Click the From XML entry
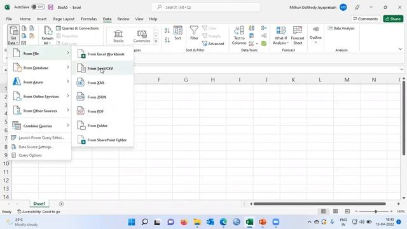Screen dimensions: 407x229 pos(103,83)
